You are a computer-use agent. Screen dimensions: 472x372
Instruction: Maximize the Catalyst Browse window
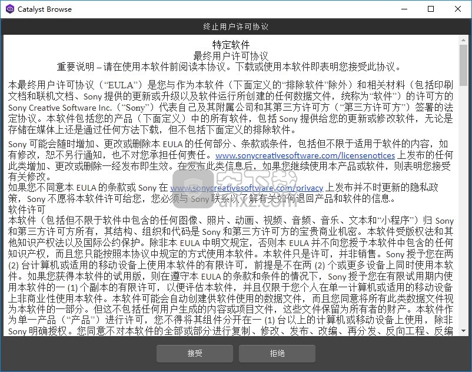pyautogui.click(x=431, y=9)
